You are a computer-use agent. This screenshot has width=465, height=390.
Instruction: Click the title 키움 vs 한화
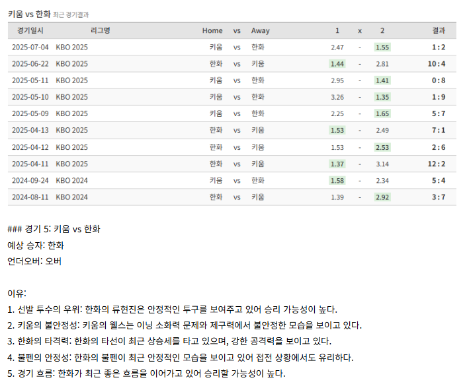[x=29, y=14]
